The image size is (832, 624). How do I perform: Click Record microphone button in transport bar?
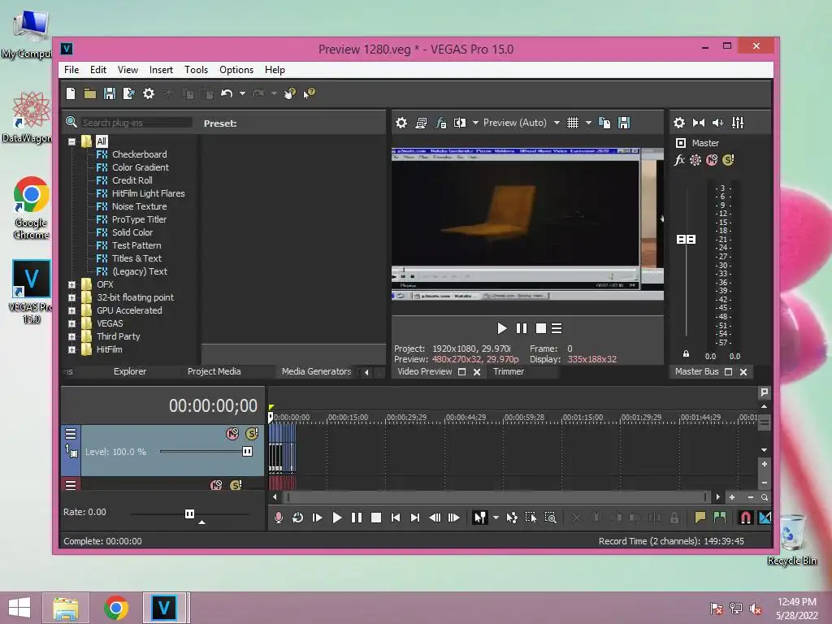coord(278,518)
